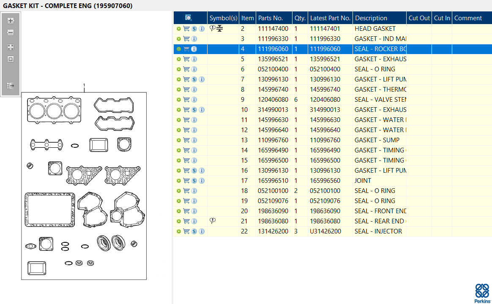Screen dimensions: 492x304
Task: Show info for SEAL - ROCKER item 4
Action: click(194, 49)
